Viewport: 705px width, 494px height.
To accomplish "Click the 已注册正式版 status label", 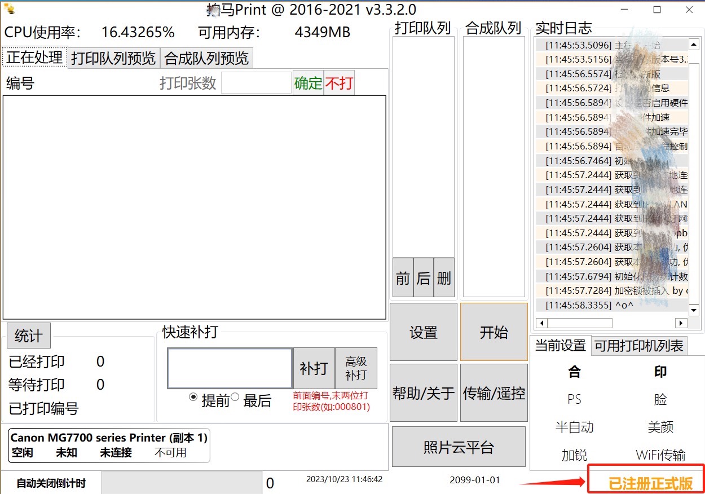I will point(650,483).
